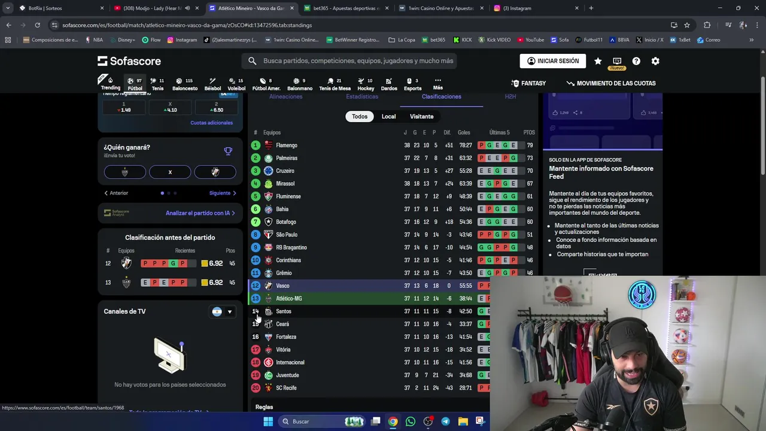Open Telegram from the taskbar
Screen dimensions: 766x431
pyautogui.click(x=445, y=421)
